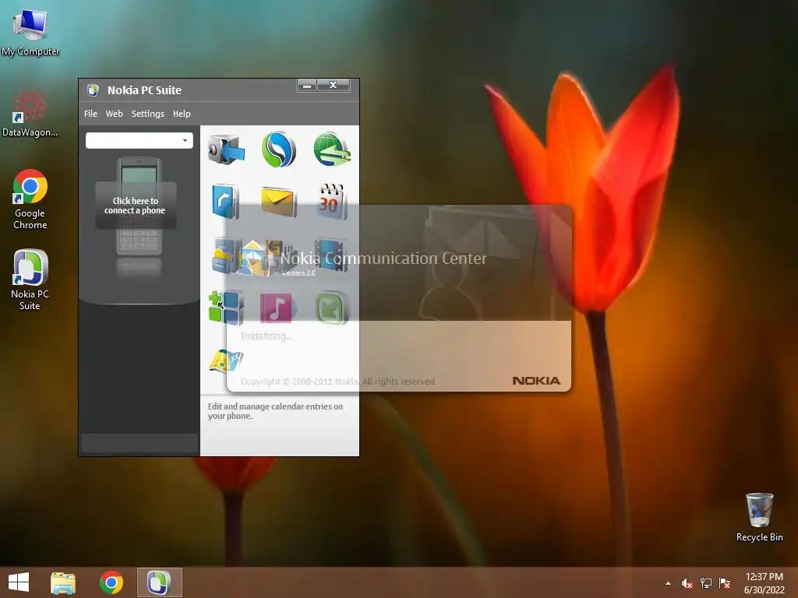798x598 pixels.
Task: Click the Nokia PC Suite title bar icon
Action: (x=93, y=90)
